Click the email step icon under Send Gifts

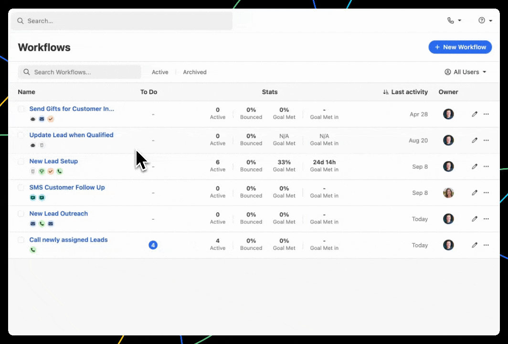click(42, 119)
